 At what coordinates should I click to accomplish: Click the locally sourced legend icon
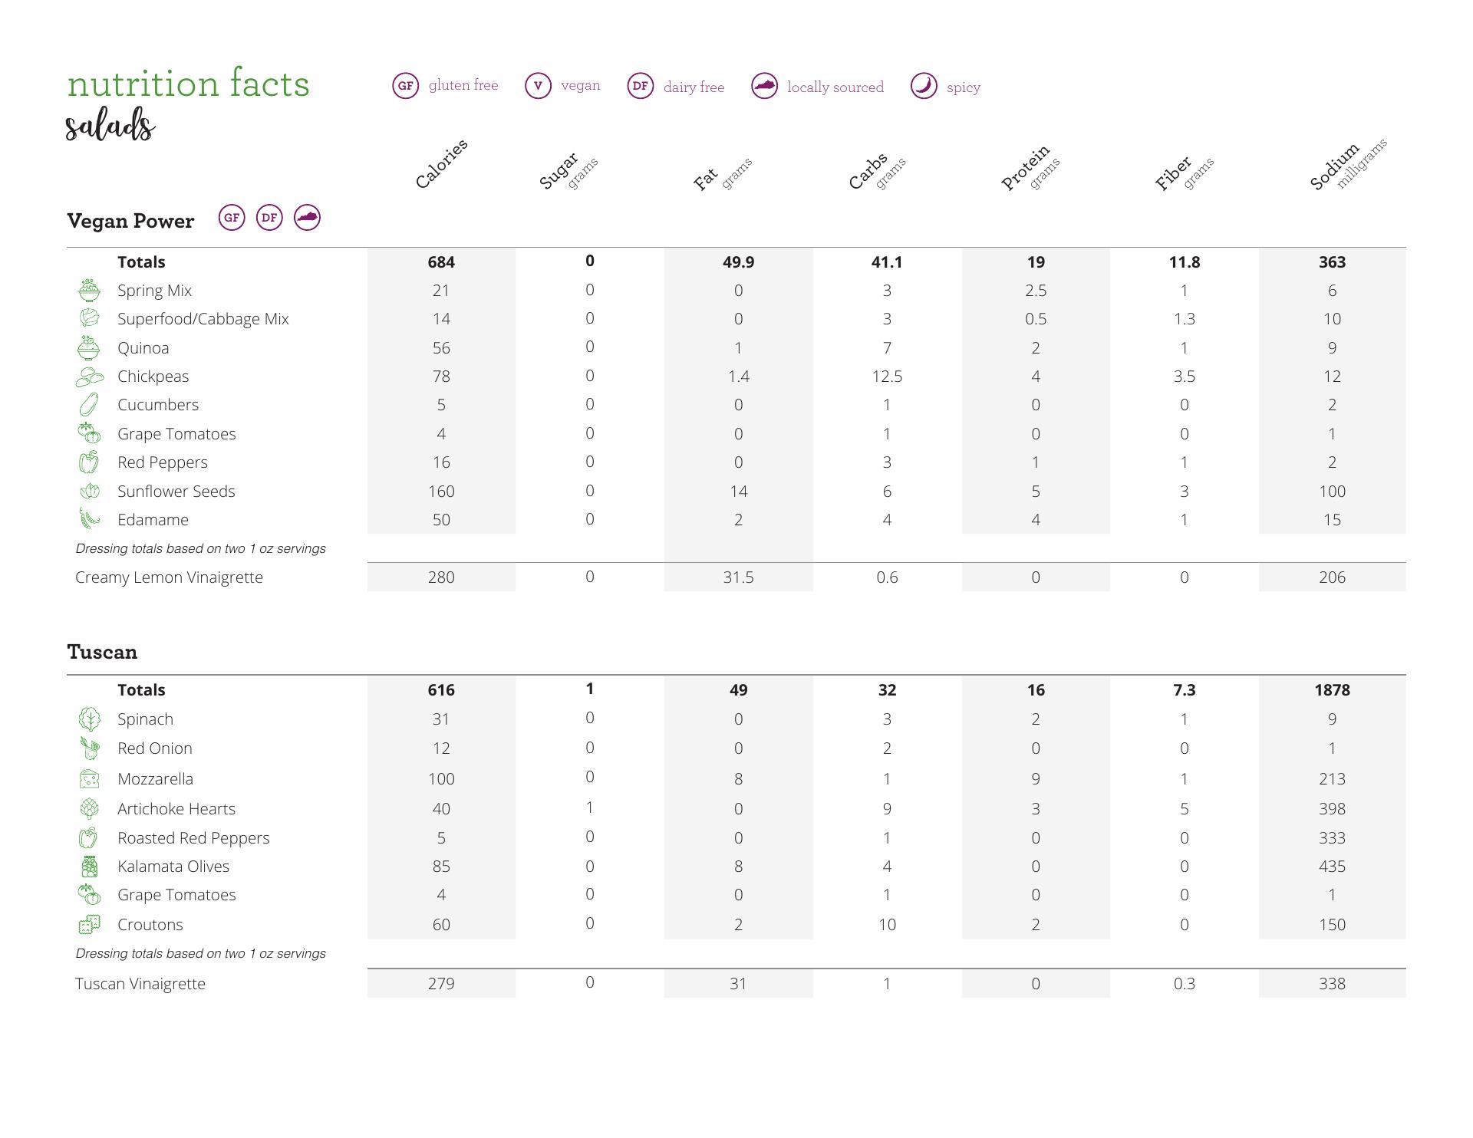coord(764,86)
